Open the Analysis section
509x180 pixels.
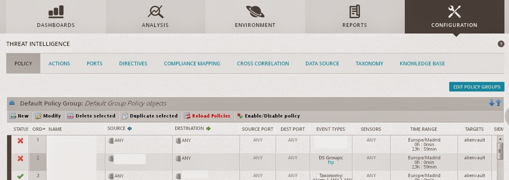(x=155, y=17)
